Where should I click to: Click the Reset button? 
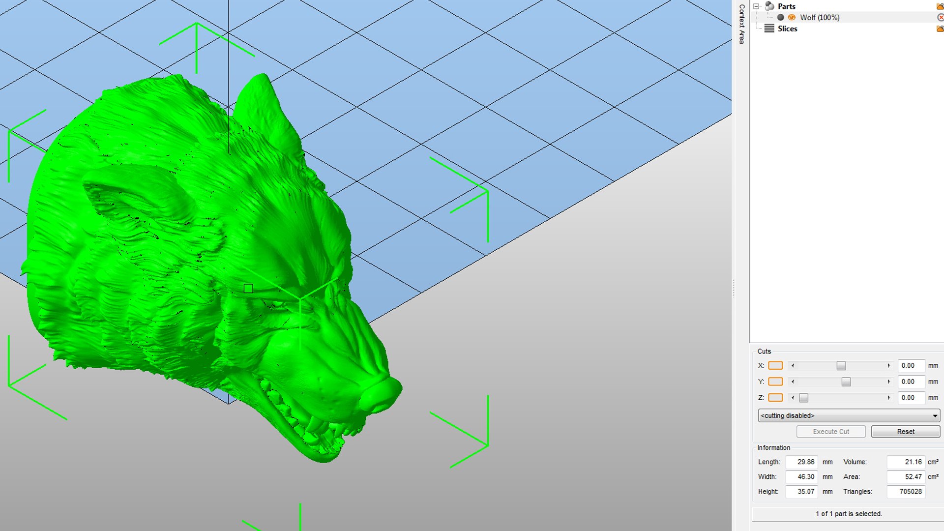click(x=906, y=432)
